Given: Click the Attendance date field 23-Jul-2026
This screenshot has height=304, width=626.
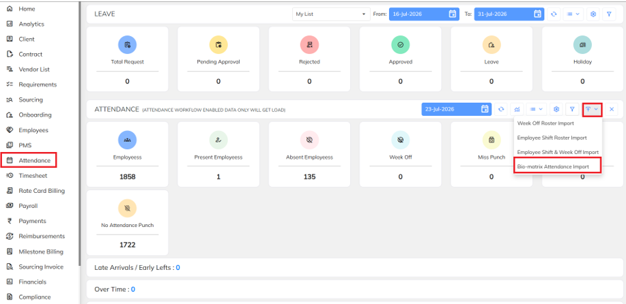Looking at the screenshot, I should [x=456, y=109].
